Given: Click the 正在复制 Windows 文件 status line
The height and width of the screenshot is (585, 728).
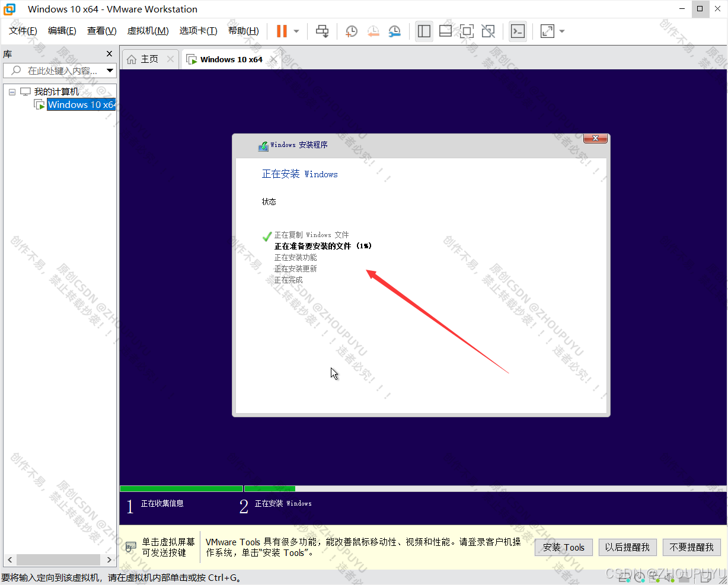Looking at the screenshot, I should (x=312, y=235).
